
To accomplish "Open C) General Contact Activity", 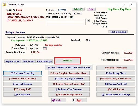I will click(x=22, y=79).
